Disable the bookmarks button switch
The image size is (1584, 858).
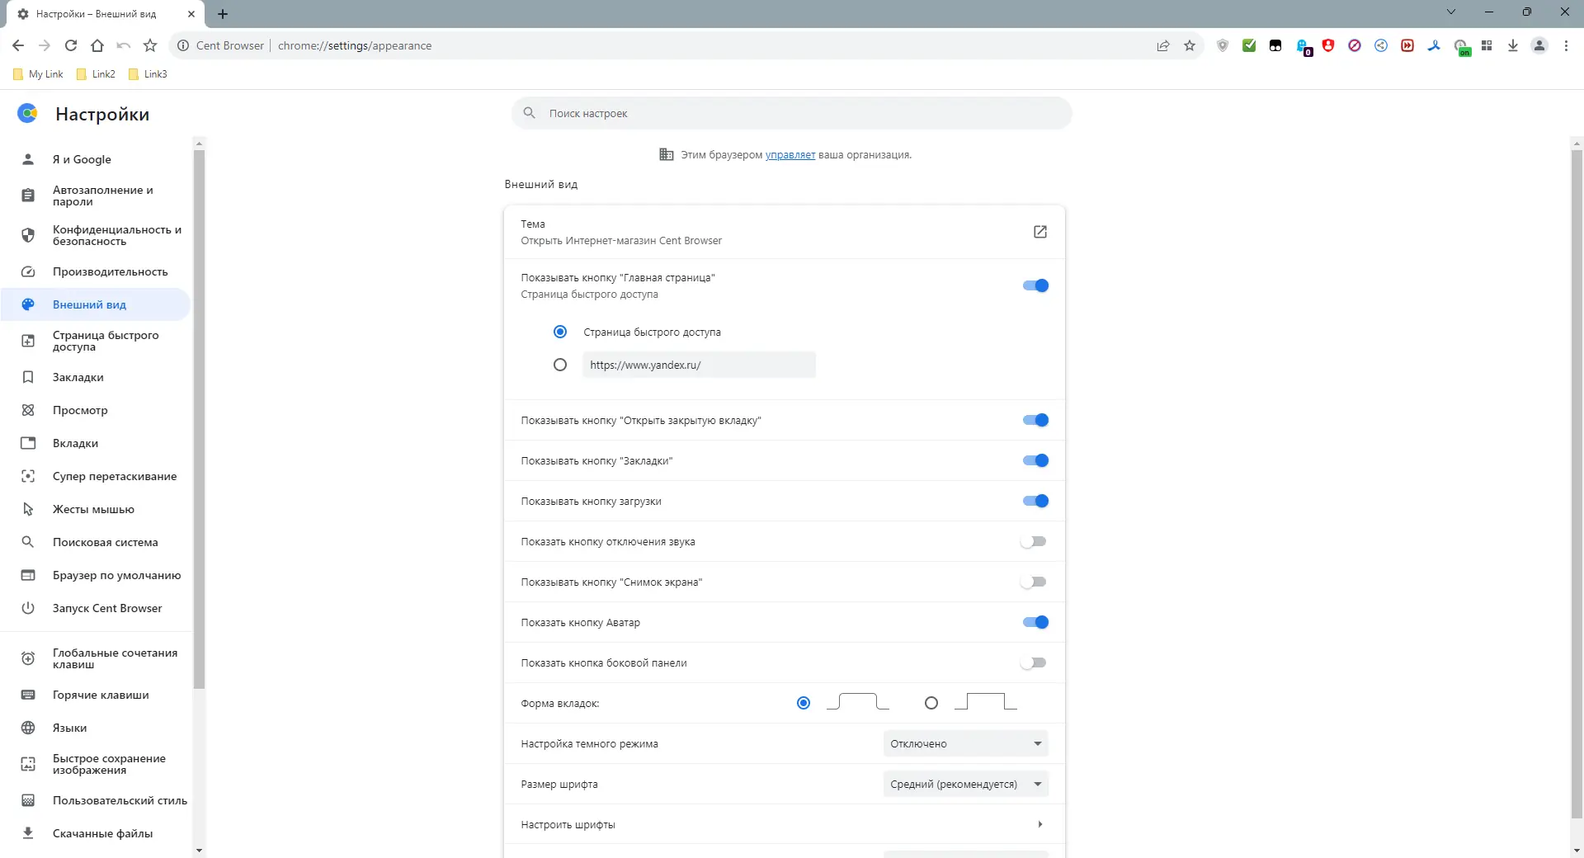coord(1035,461)
